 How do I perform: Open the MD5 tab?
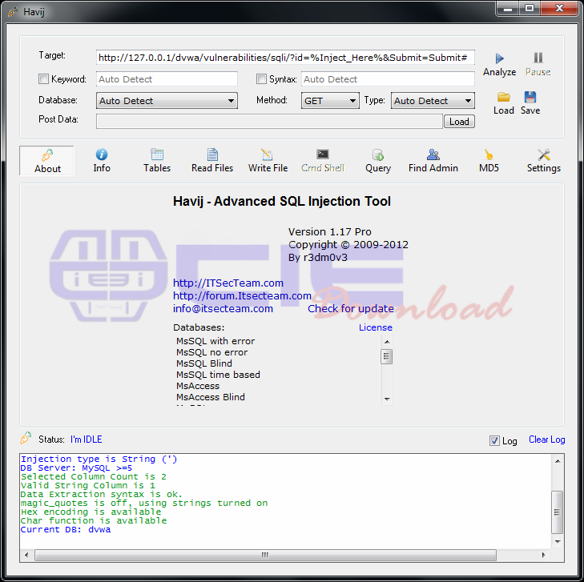[x=489, y=161]
